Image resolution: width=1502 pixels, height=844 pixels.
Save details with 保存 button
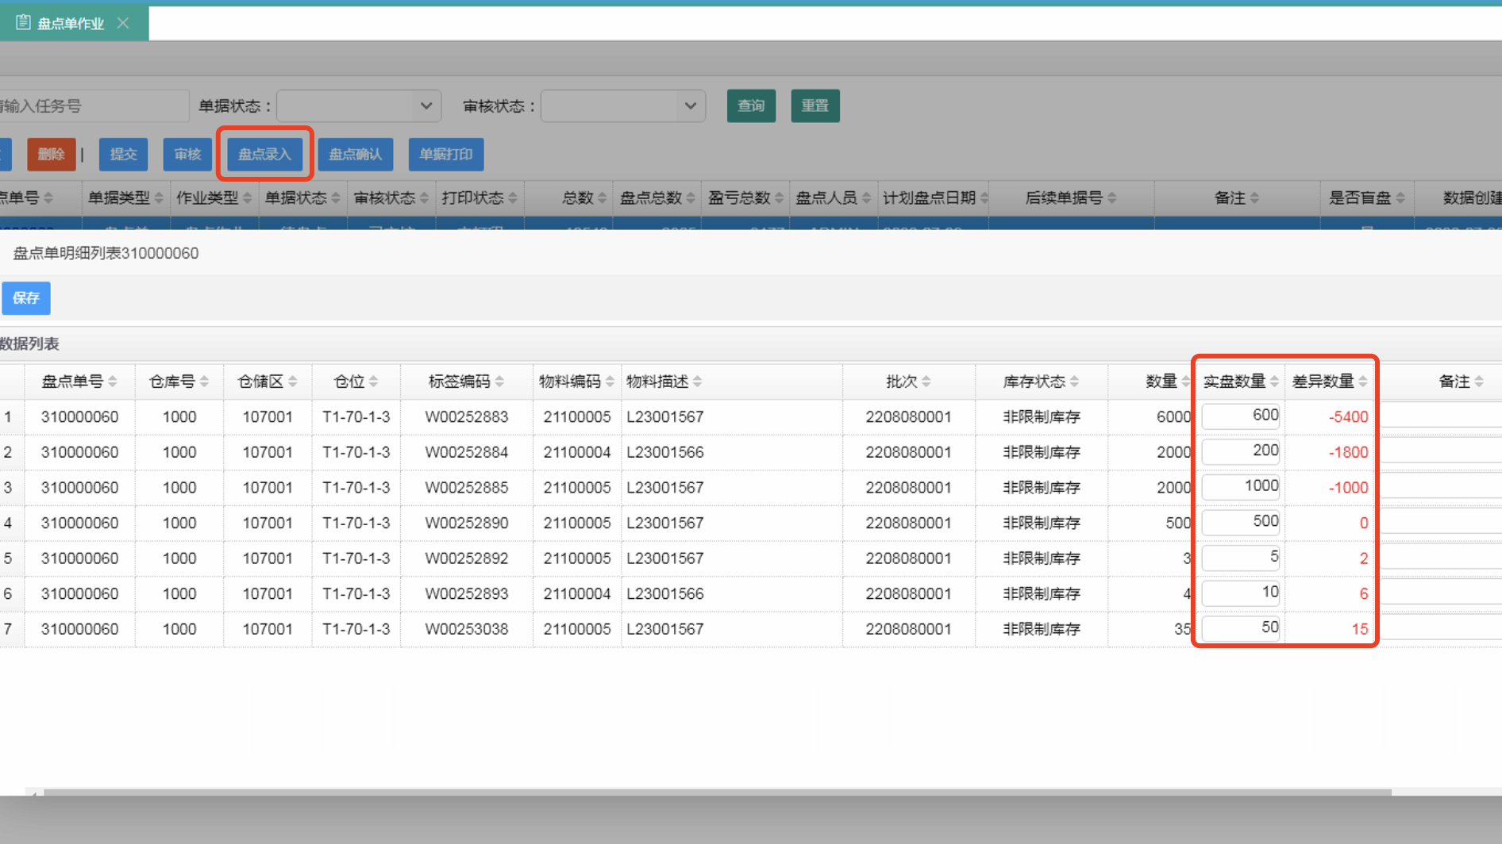[x=26, y=297]
